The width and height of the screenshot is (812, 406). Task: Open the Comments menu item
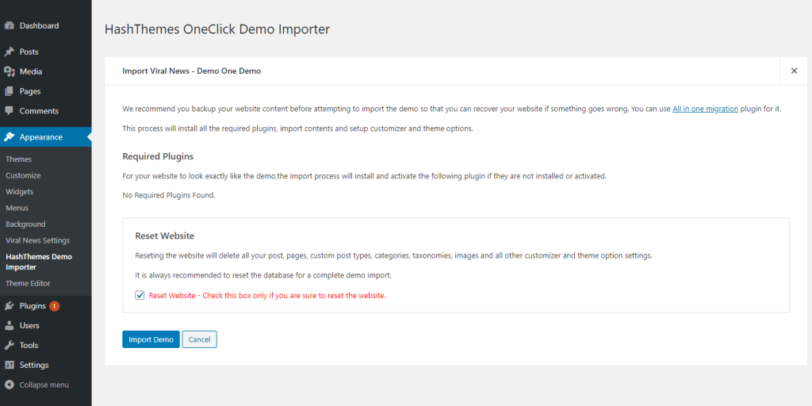39,111
